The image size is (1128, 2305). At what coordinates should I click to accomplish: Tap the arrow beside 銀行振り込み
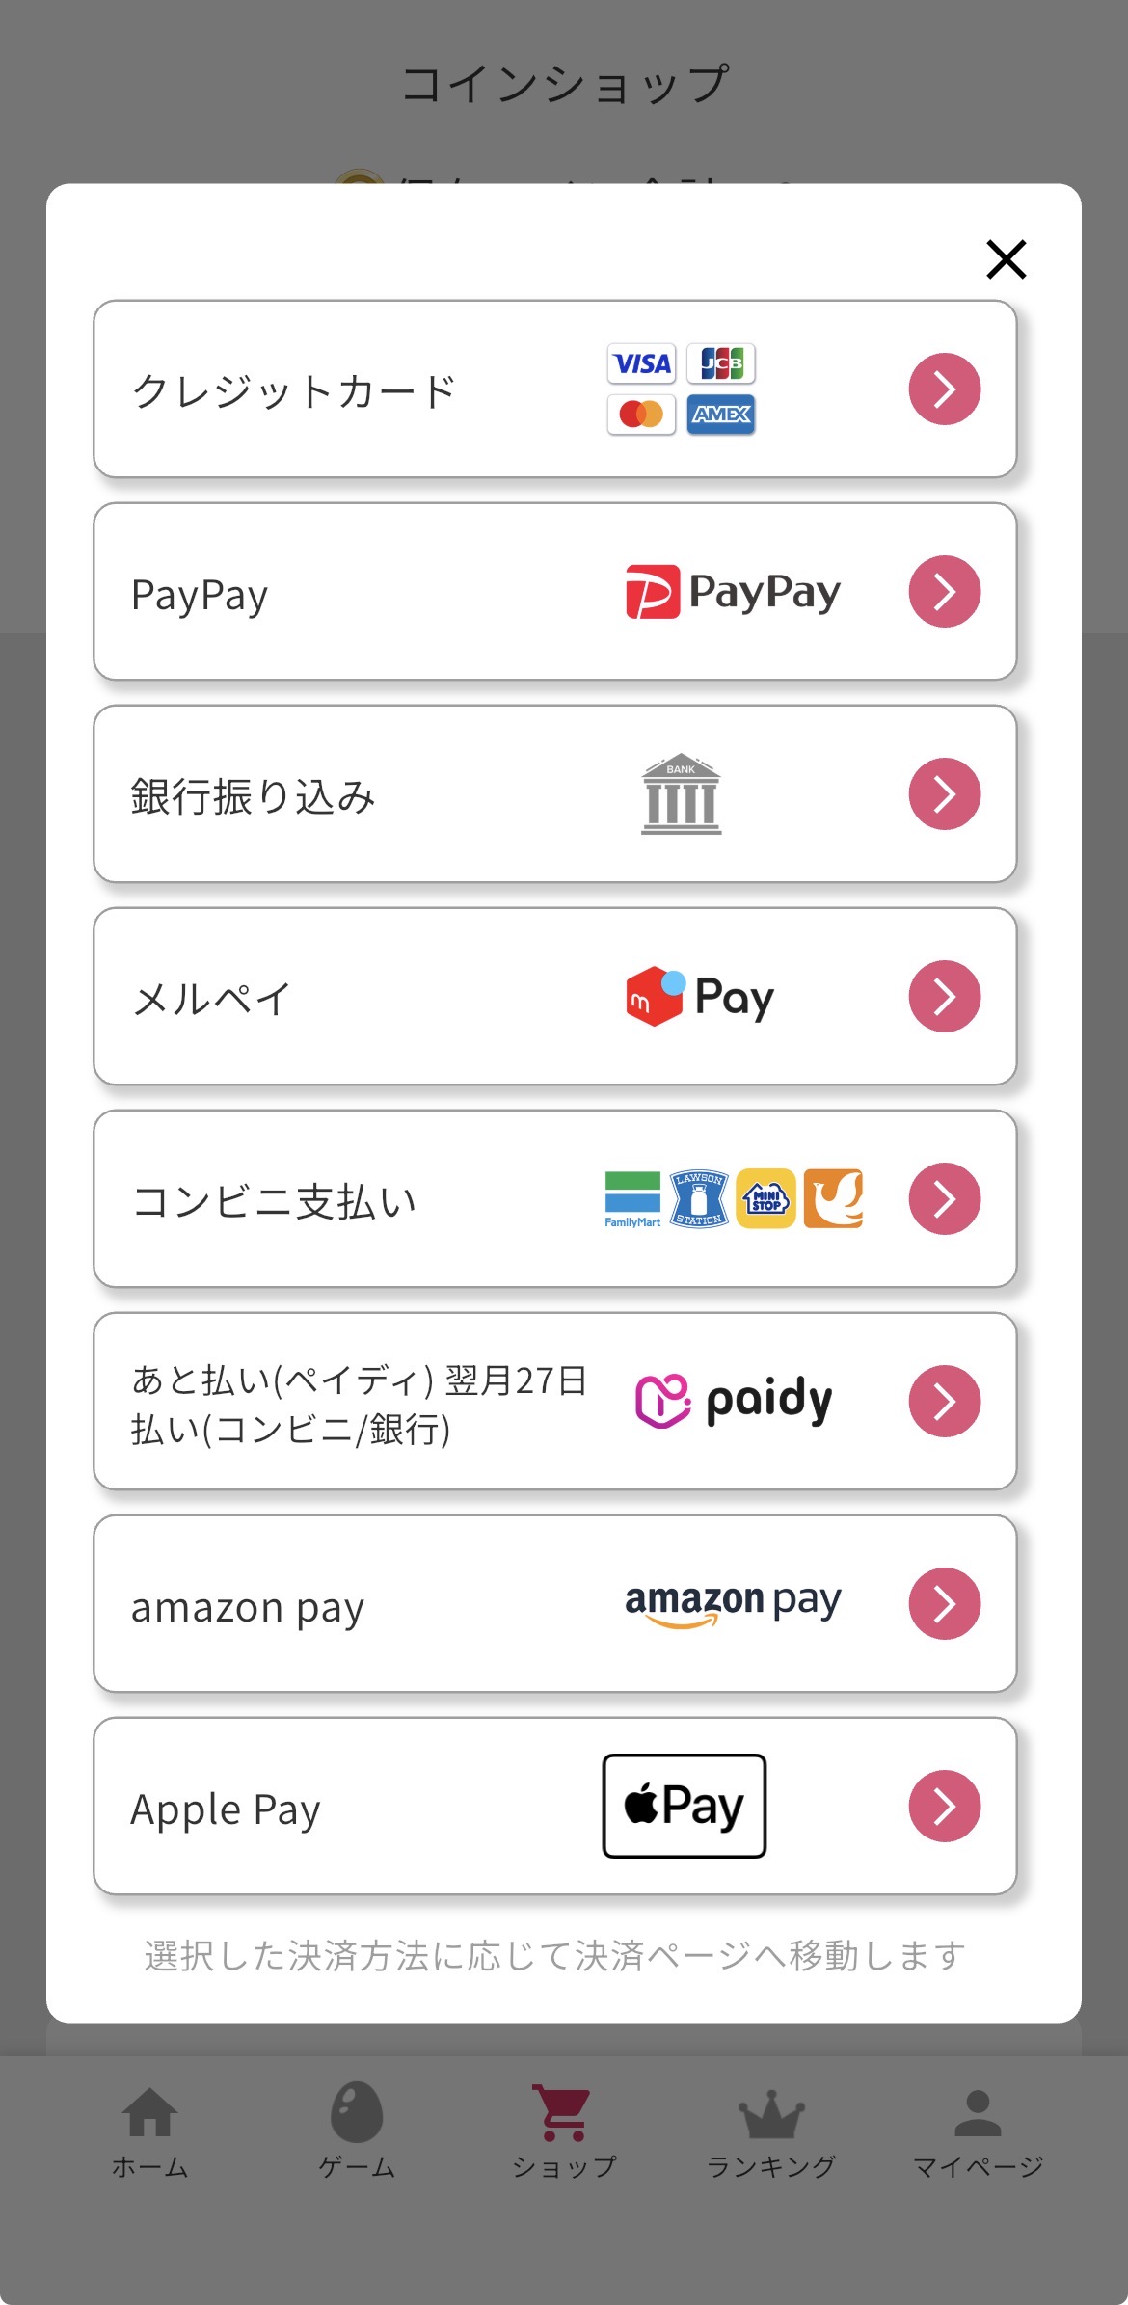[944, 794]
